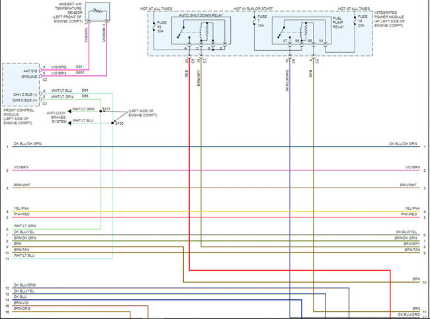Screen dimensions: 430x319
Task: Select the Auto Shutdown Relay coil symbol
Action: click(x=204, y=32)
